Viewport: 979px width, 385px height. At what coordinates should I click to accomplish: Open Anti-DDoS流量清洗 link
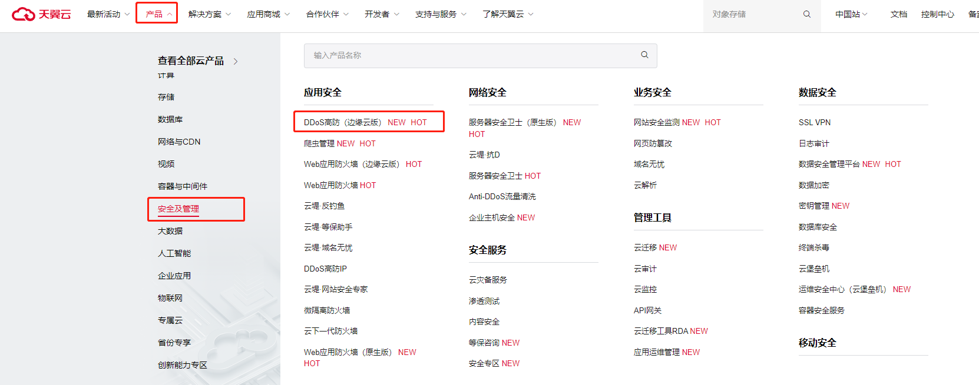[x=502, y=196]
